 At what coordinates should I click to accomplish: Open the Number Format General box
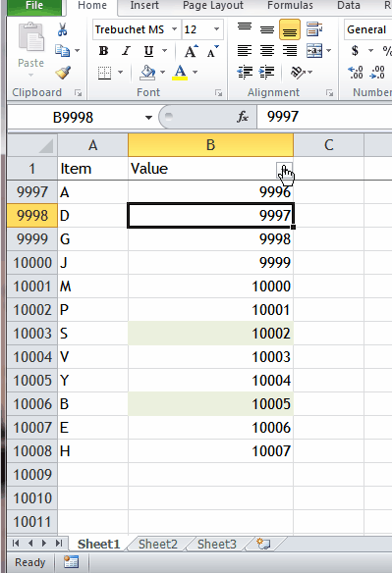click(367, 29)
